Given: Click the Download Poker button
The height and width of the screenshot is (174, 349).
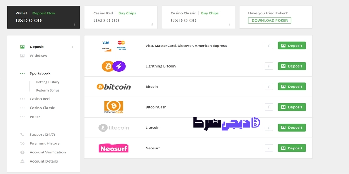Looking at the screenshot, I should (x=269, y=21).
